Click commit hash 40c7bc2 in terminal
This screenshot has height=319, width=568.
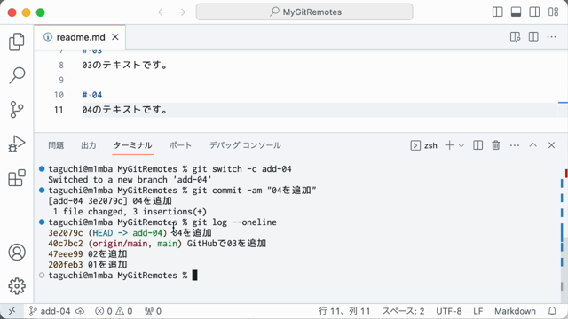65,244
